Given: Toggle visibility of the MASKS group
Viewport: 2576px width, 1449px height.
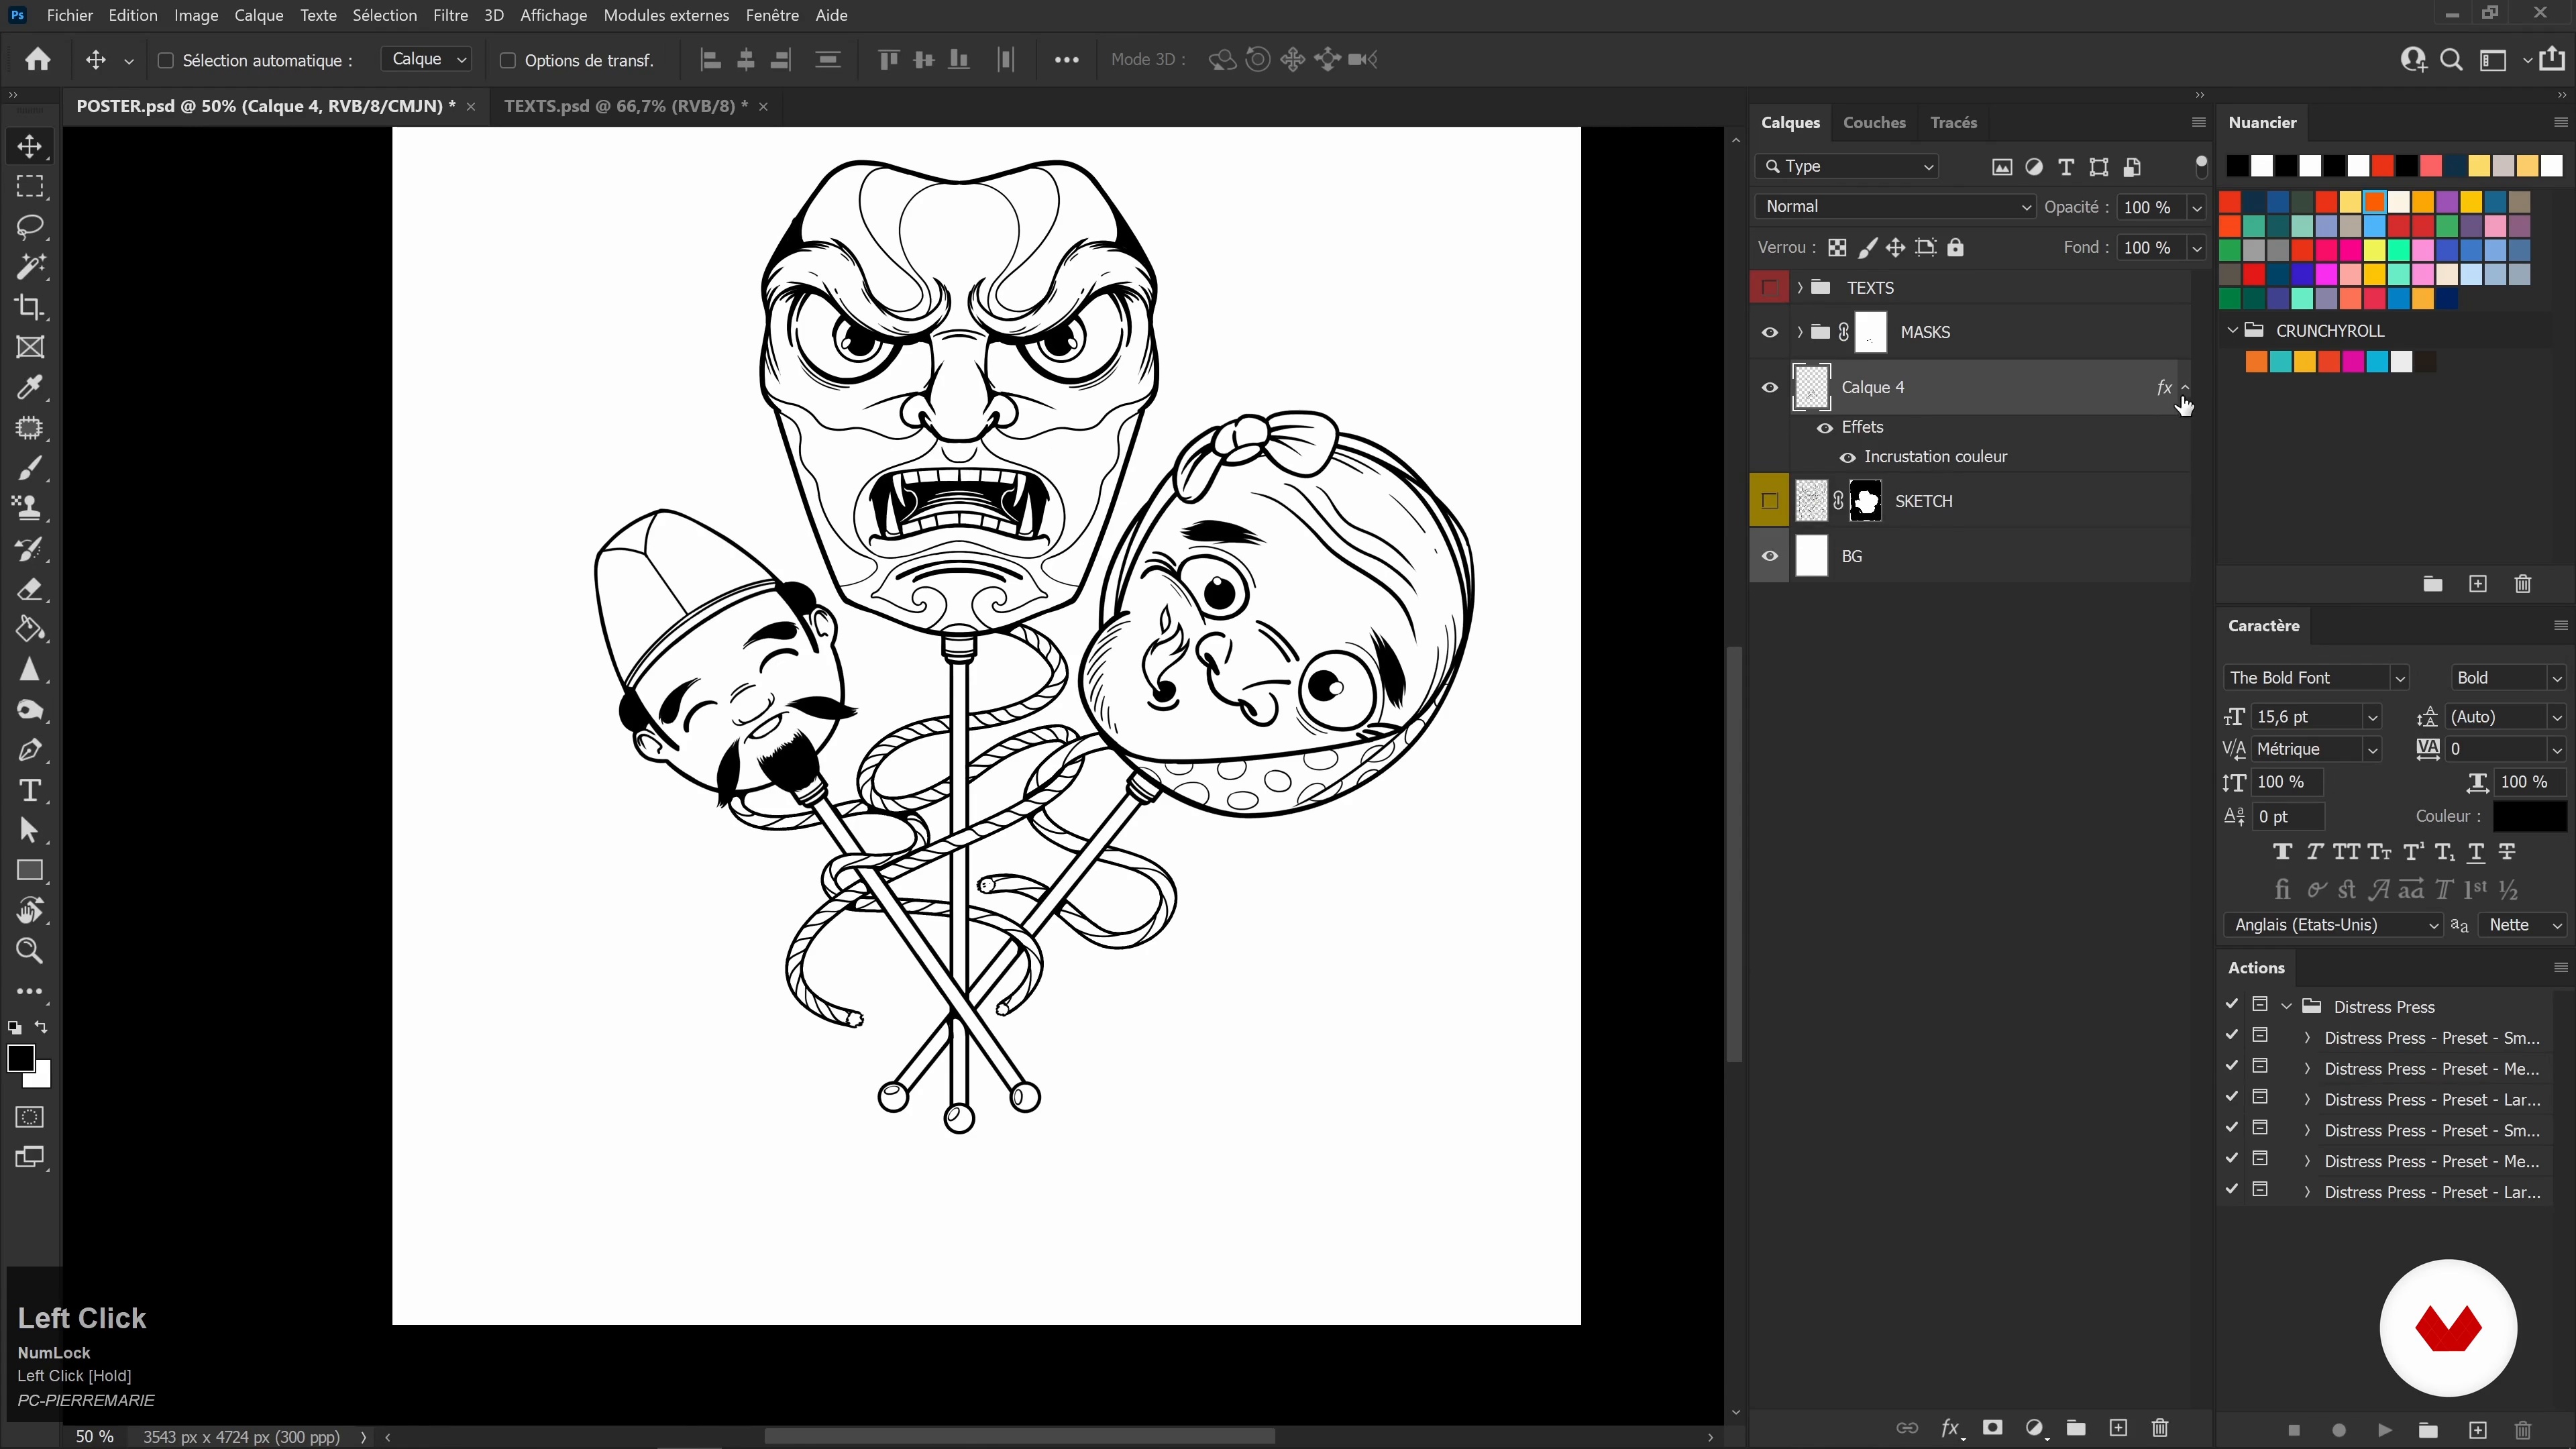Looking at the screenshot, I should (x=1769, y=332).
